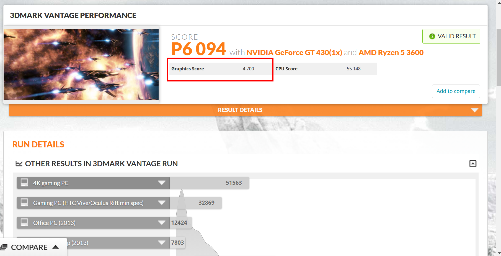The width and height of the screenshot is (501, 256).
Task: Expand the COMPARE panel at the bottom
Action: point(33,247)
